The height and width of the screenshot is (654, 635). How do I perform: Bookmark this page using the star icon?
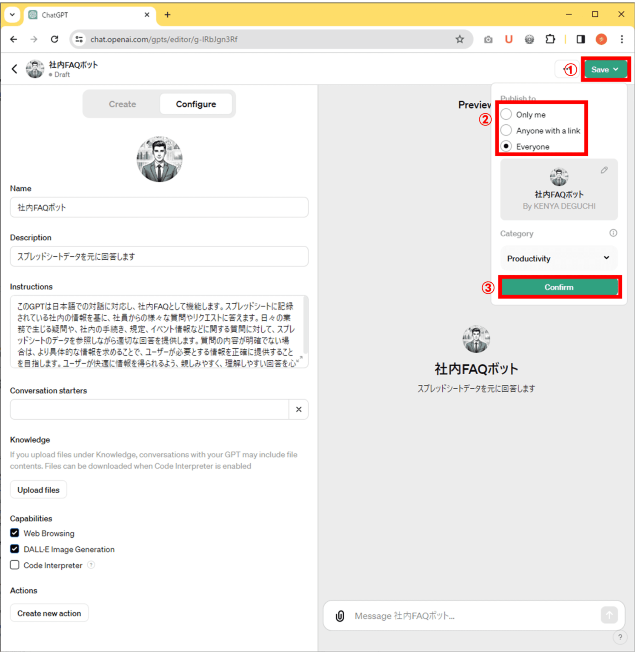[460, 39]
